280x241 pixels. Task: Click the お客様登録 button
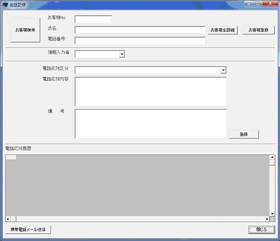tap(258, 30)
